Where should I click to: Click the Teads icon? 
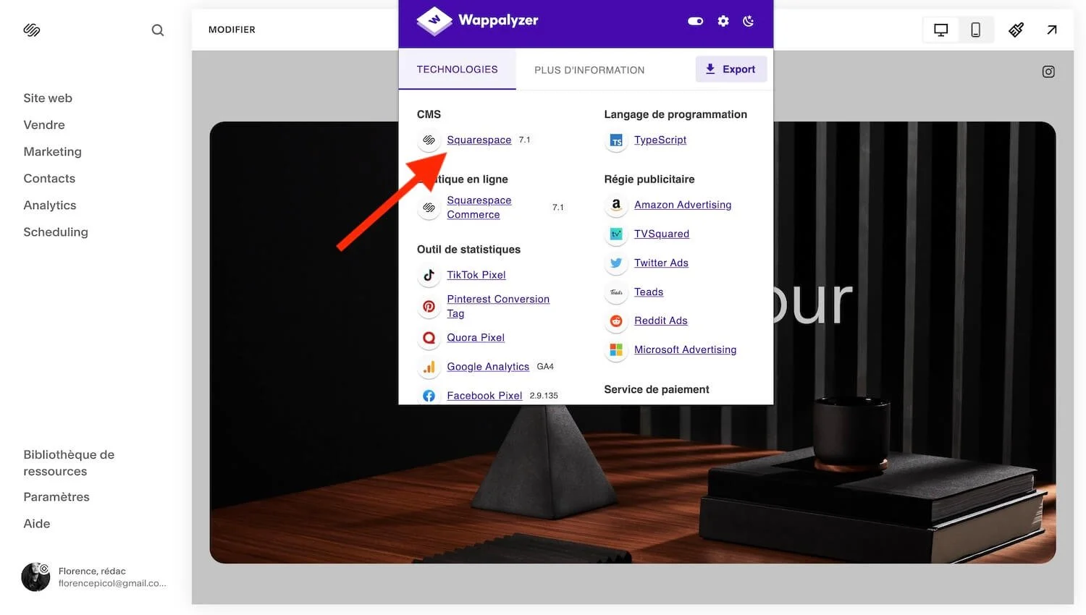point(616,292)
